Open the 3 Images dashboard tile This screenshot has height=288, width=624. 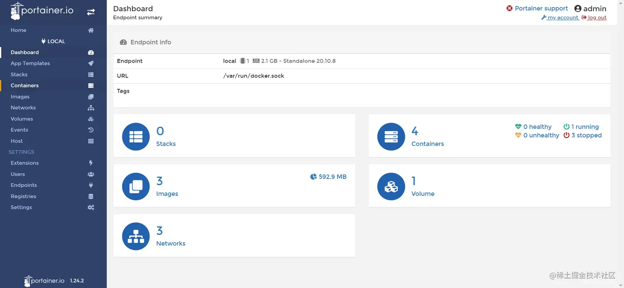[x=234, y=186]
